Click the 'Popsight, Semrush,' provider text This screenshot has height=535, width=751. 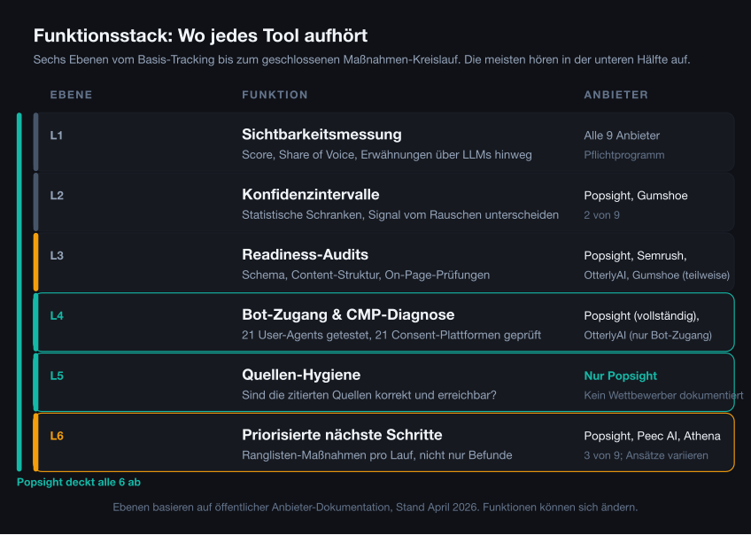(635, 256)
